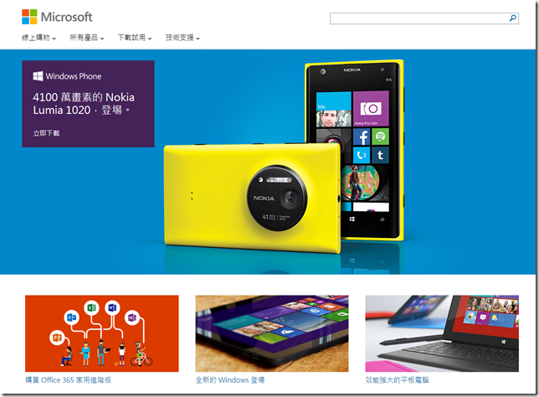Click the 立即下載 link in banner
This screenshot has height=397, width=539.
pos(46,133)
